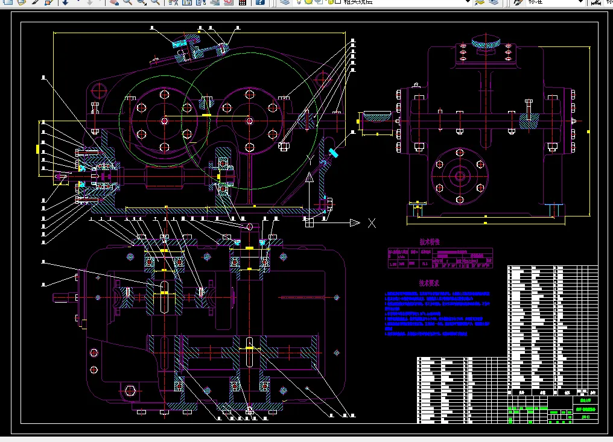Click the greyed-out Redo arrow icon

(x=90, y=2)
